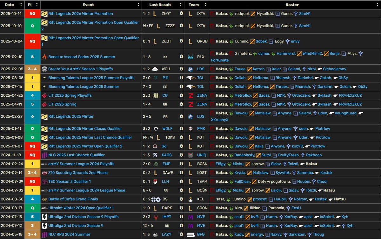Open SiroN1's player page
The width and height of the screenshot is (381, 239).
click(304, 14)
